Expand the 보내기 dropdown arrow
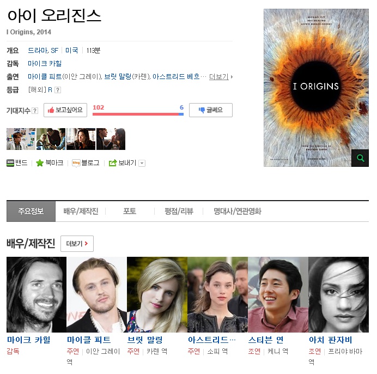Screen dimensions: 377x374 point(142,163)
